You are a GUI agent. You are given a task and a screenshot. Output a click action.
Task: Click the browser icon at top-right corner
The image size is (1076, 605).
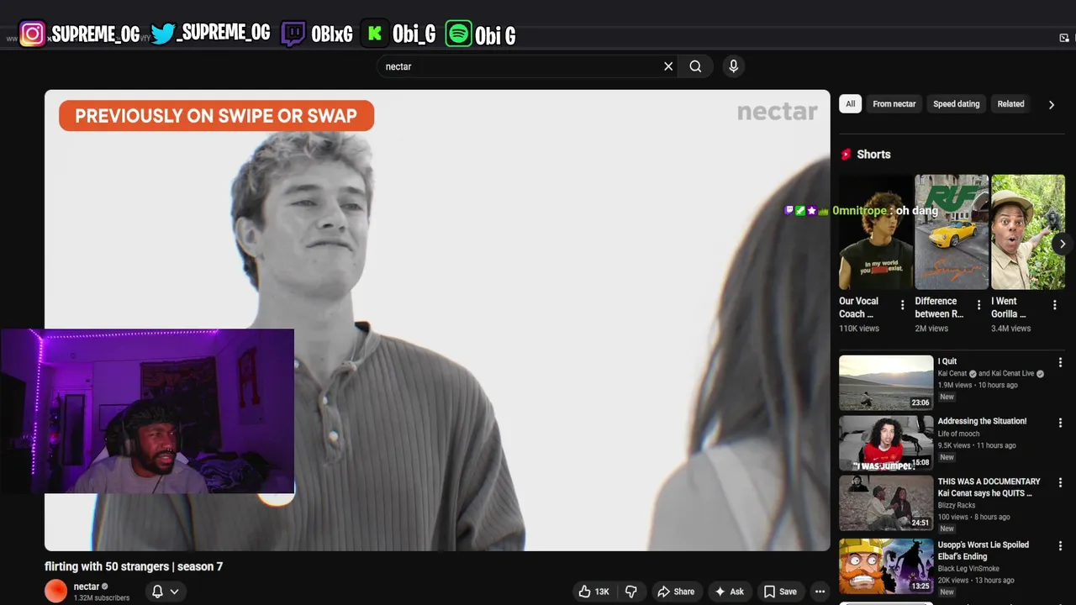tap(1064, 37)
